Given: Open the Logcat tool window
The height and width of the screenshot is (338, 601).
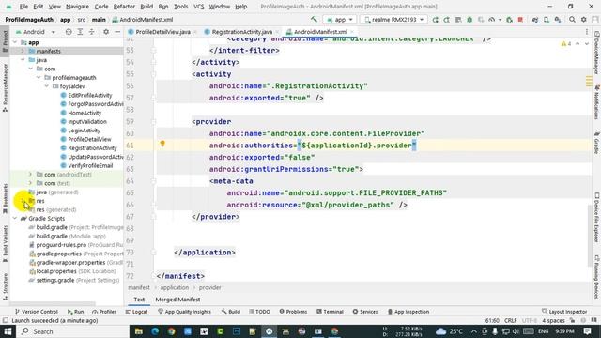Looking at the screenshot, I should point(136,312).
